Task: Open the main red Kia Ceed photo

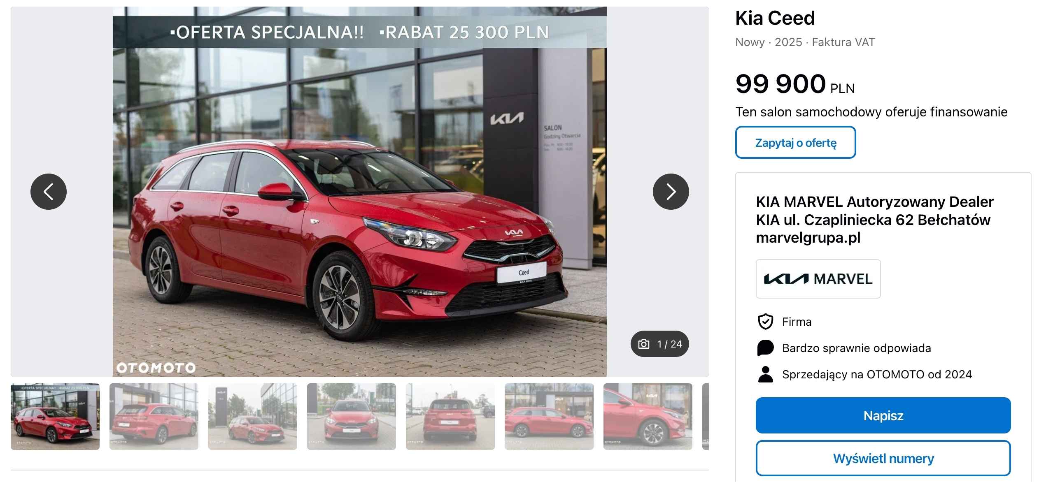Action: coord(360,192)
